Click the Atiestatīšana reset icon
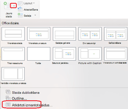 coord(20,9)
